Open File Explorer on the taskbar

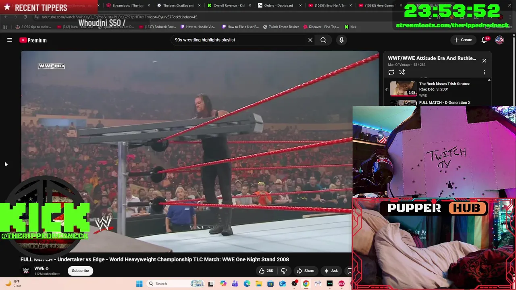[x=258, y=284]
